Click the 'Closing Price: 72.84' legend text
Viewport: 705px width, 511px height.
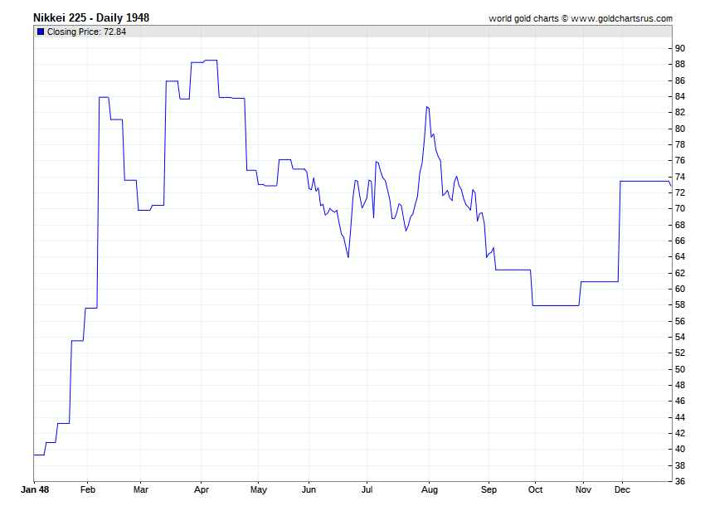click(x=86, y=32)
